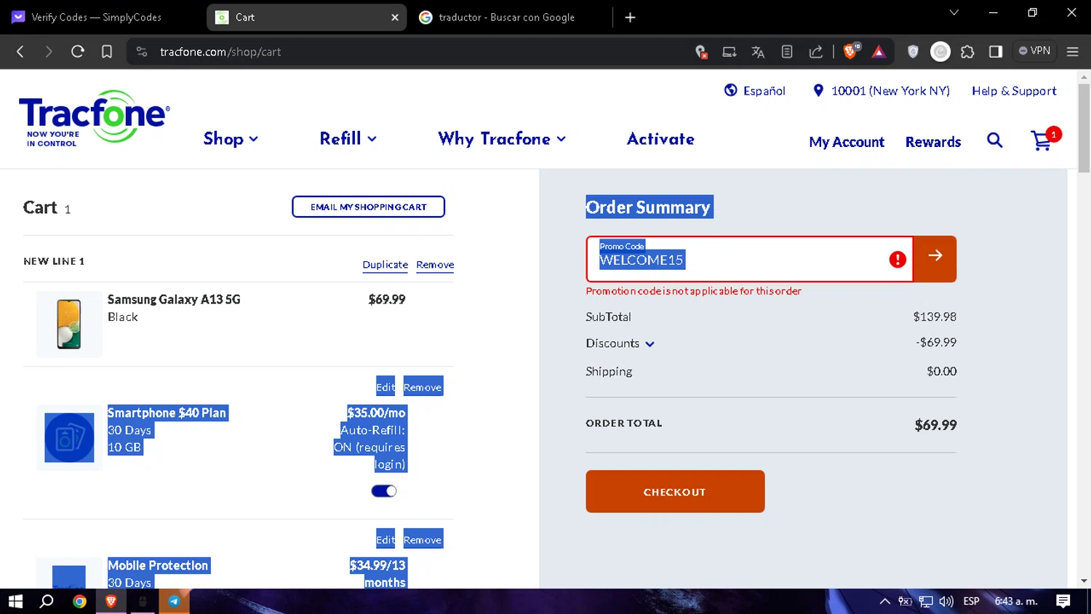Image resolution: width=1091 pixels, height=614 pixels.
Task: Click the promo code error icon
Action: 898,260
